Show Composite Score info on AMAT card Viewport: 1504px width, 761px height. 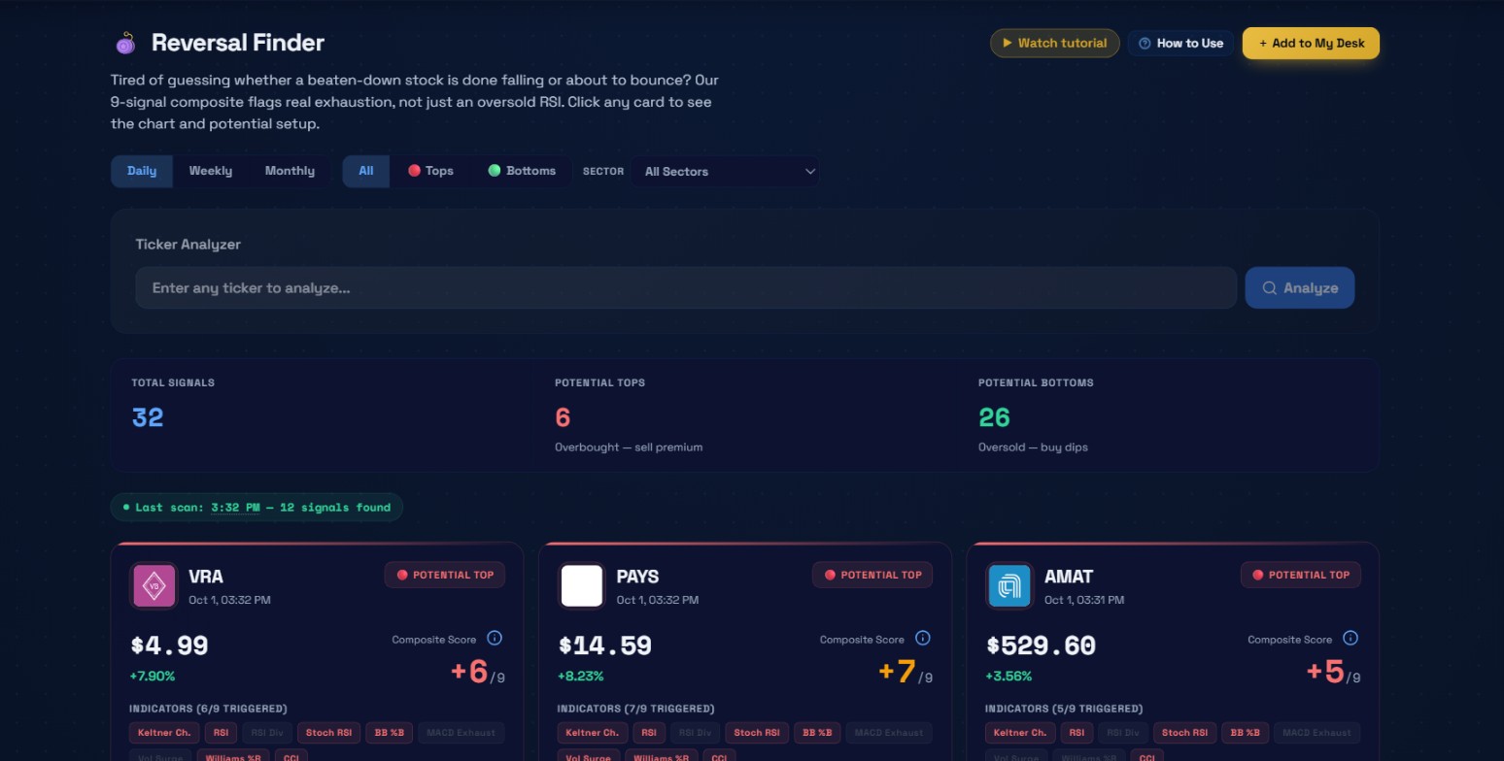click(x=1350, y=638)
